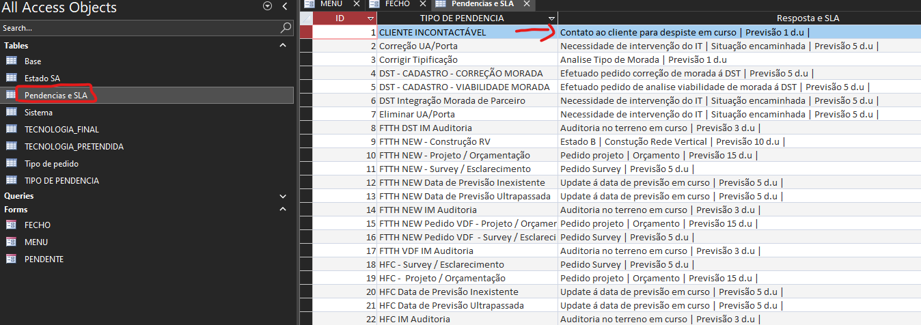
Task: Click the Eliminar UA/Porta cell
Action: click(x=467, y=114)
